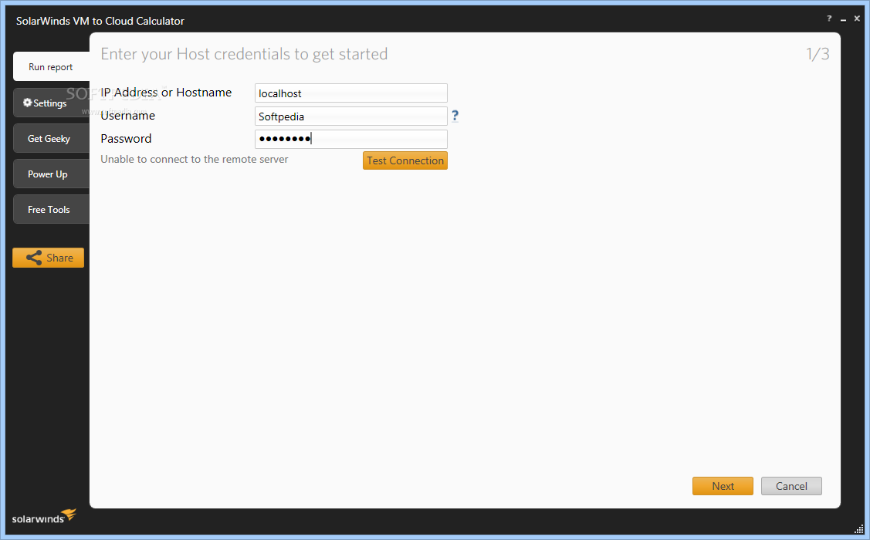Click the 'Unable to connect to the remote server' message

point(195,159)
